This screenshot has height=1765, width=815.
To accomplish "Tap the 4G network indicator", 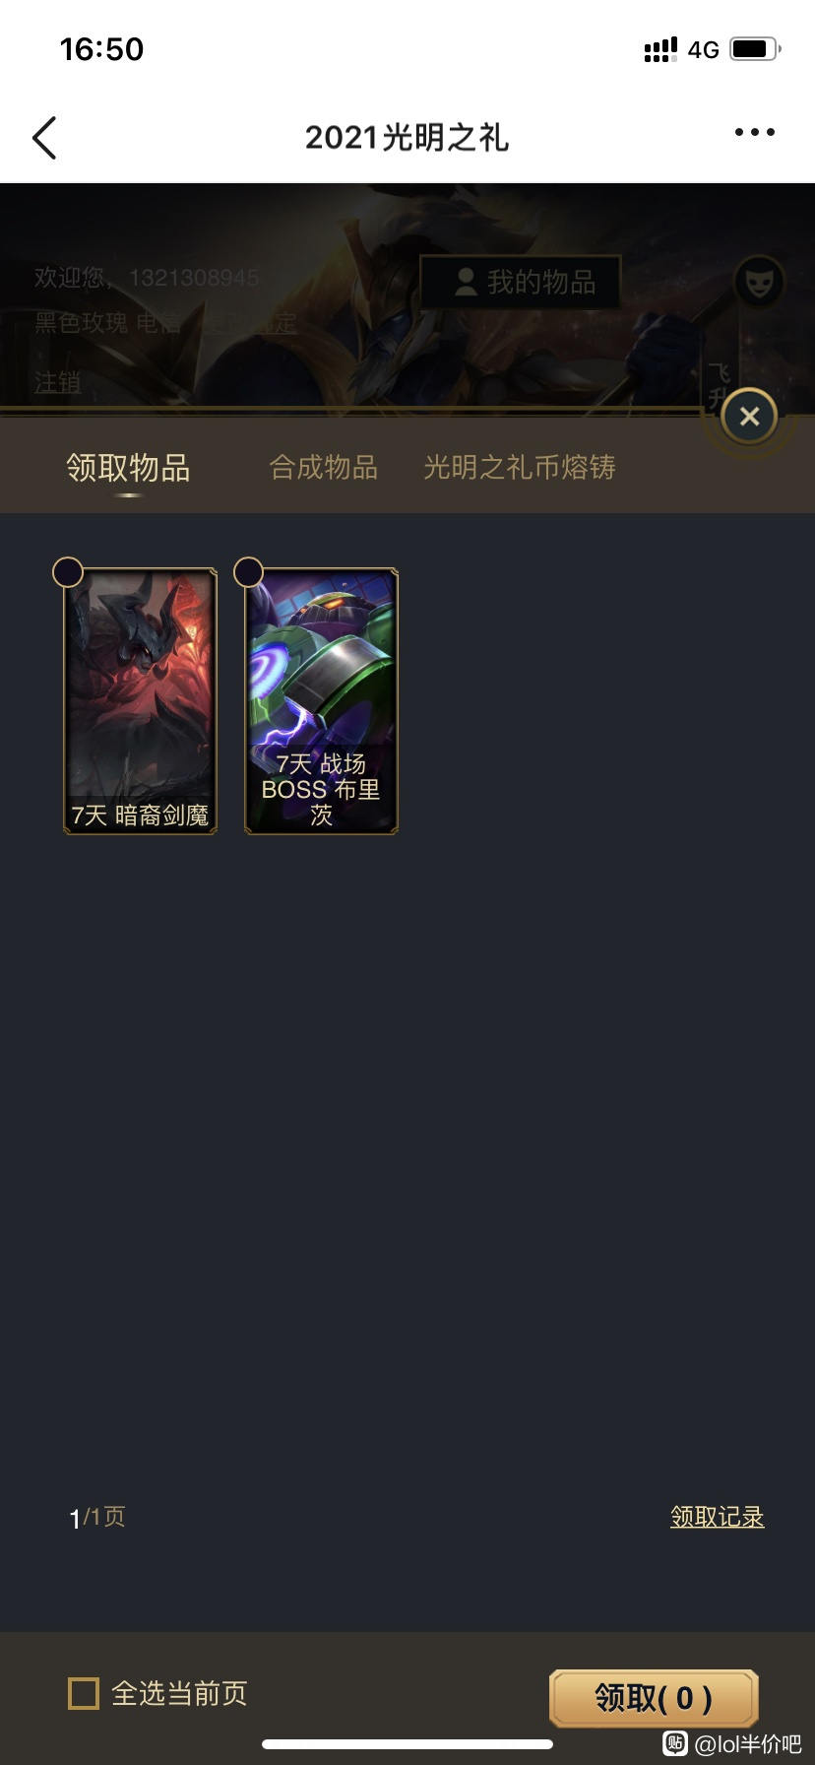I will click(x=704, y=50).
